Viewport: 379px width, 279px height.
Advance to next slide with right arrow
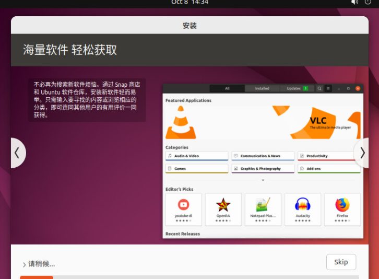(362, 153)
